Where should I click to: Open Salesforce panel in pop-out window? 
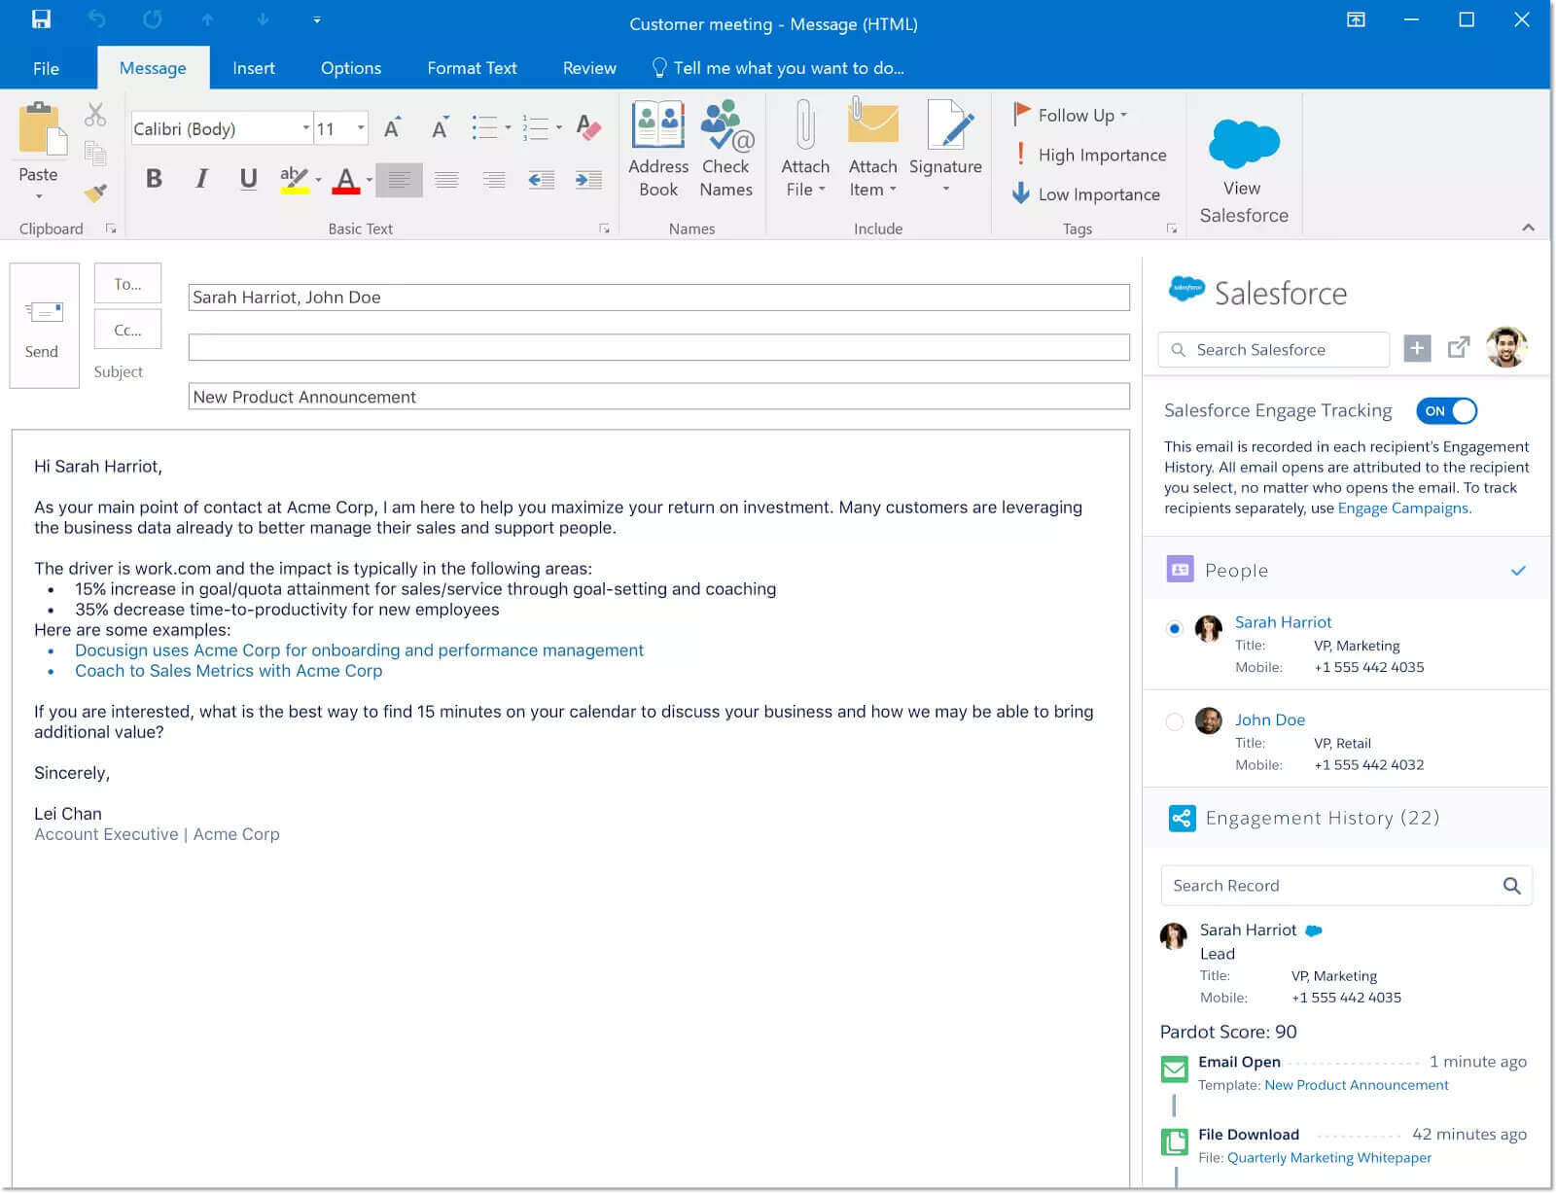(x=1458, y=348)
